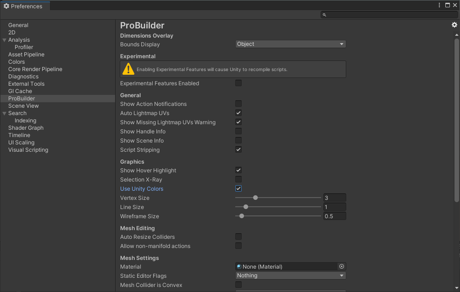Select Visual Scripting category
460x292 pixels.
pos(28,150)
